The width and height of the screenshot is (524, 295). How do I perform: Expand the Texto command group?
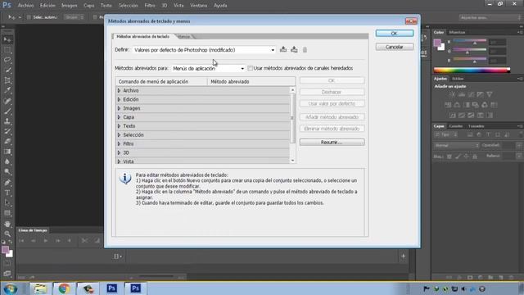pos(119,126)
